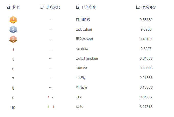Select team 赛队874bd
The image size is (174, 117).
click(x=84, y=39)
